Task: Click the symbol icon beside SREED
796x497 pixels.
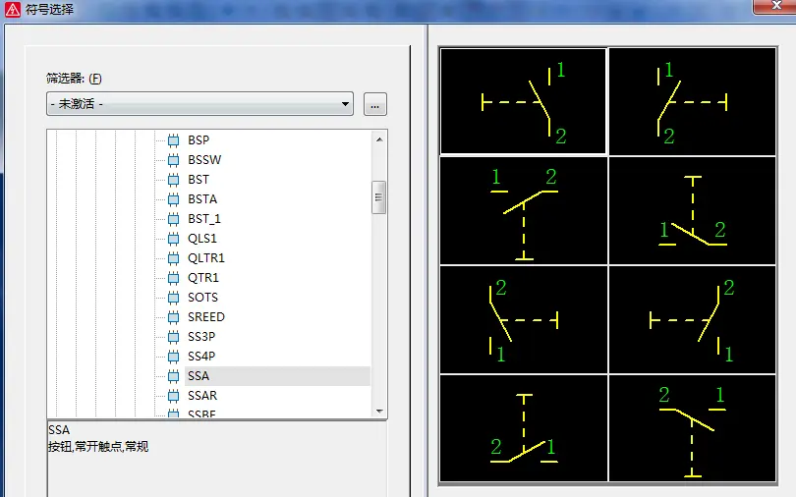Action: point(174,317)
